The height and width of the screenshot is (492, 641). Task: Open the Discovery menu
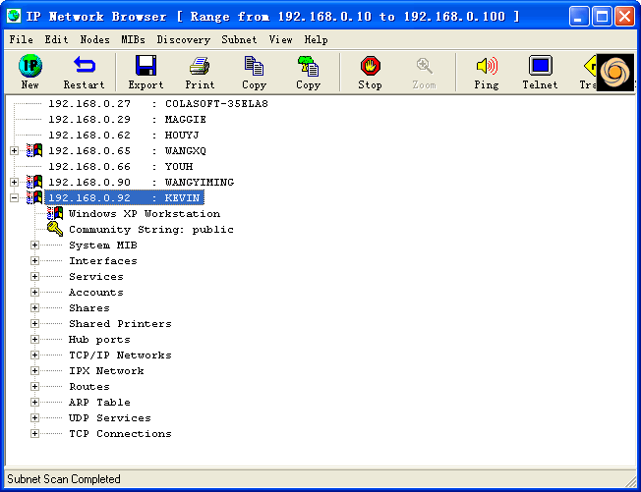tap(184, 39)
